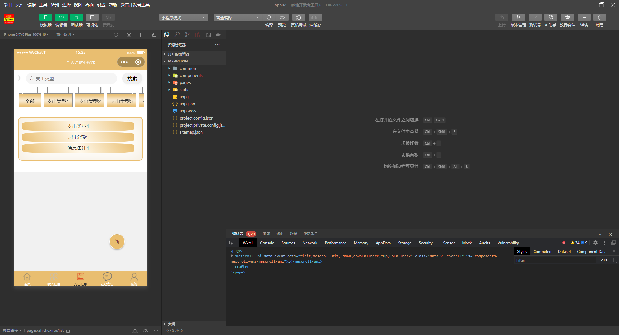
Task: Open the clear cache dropdown
Action: point(315,17)
